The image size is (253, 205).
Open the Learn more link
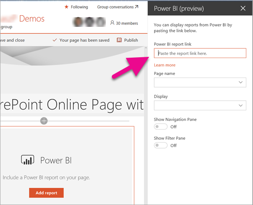165,65
